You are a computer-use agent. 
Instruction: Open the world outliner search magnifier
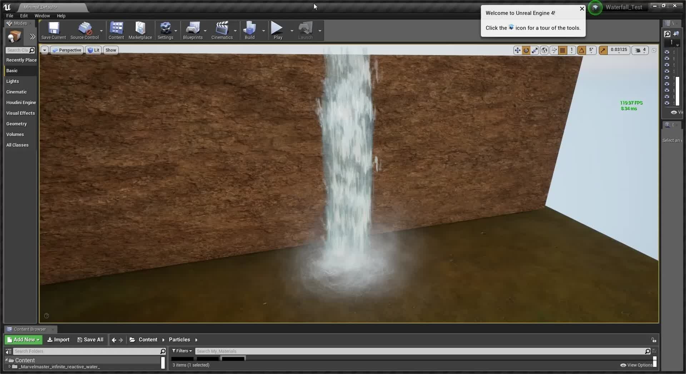tap(667, 34)
